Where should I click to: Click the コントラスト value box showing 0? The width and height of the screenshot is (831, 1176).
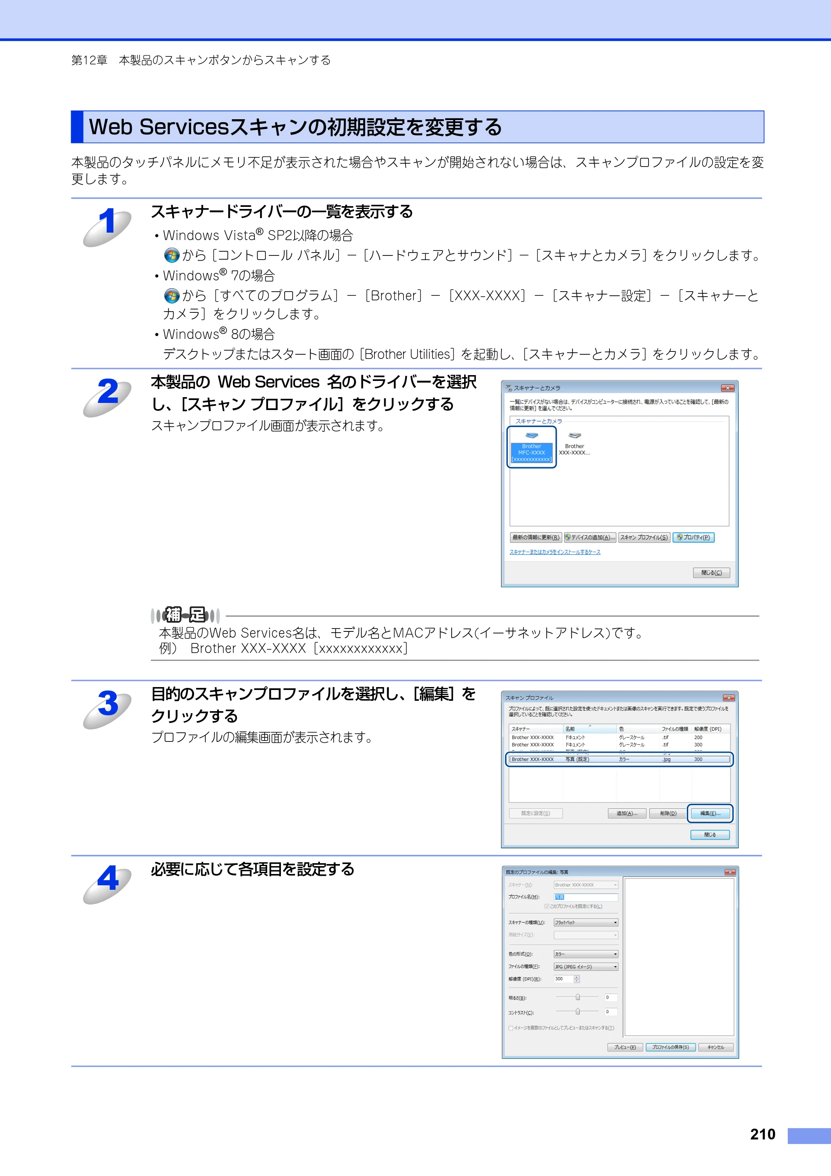pos(611,1012)
